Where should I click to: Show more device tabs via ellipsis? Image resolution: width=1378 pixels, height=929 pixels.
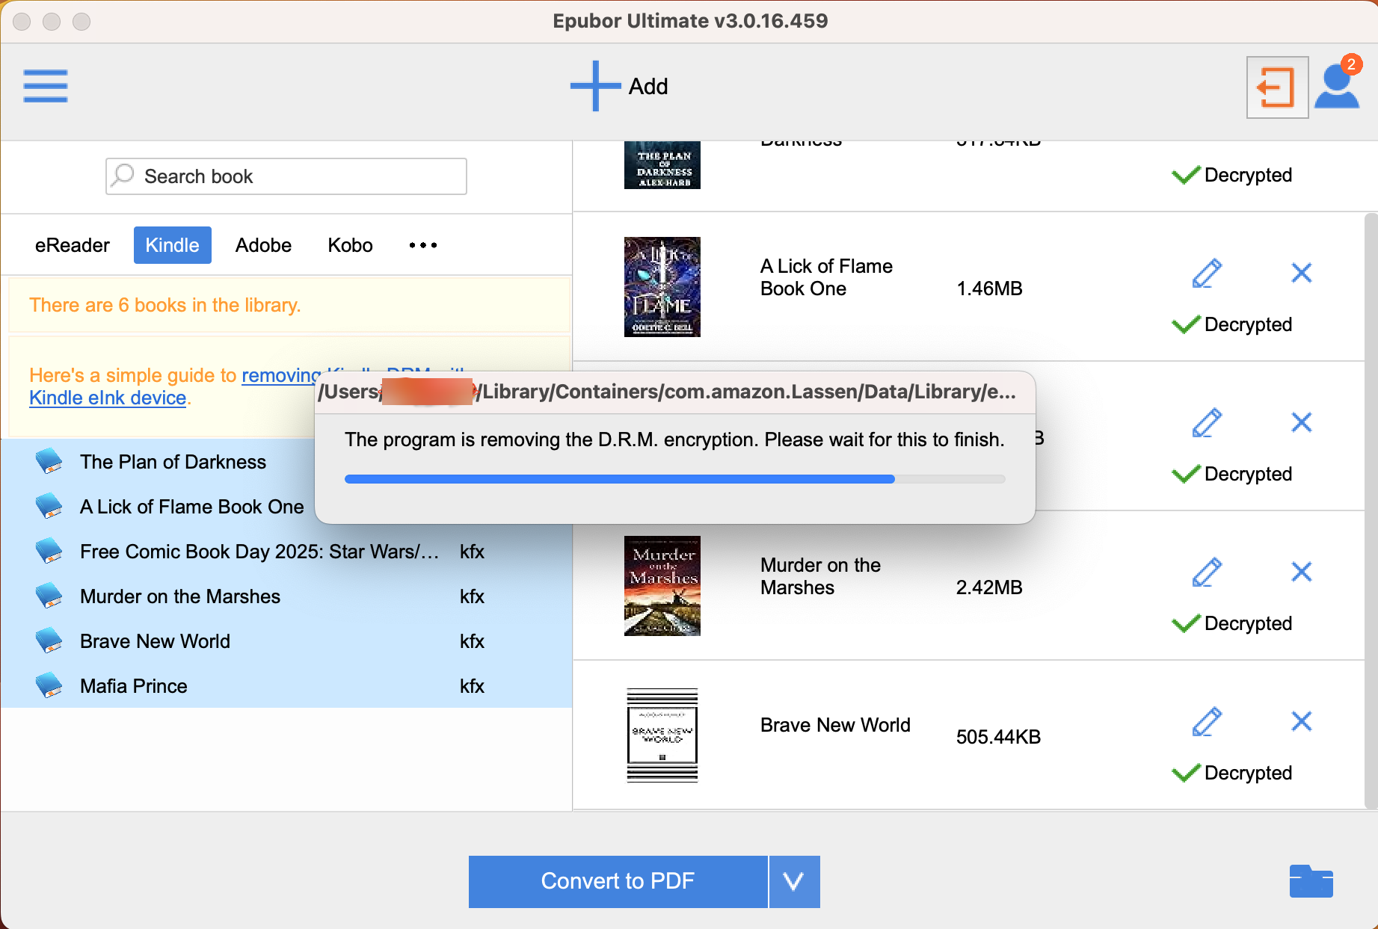[422, 245]
